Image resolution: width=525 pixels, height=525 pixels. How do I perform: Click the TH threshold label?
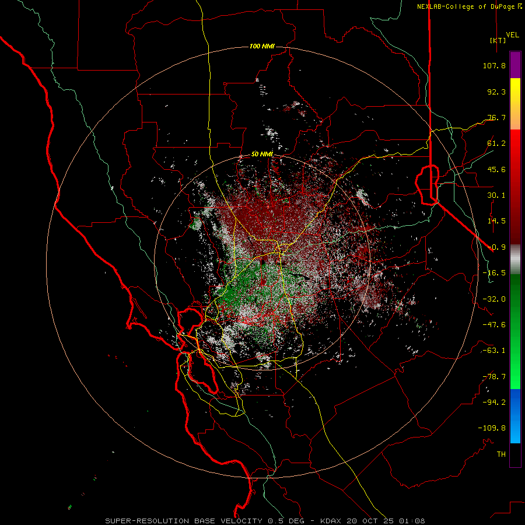(501, 454)
